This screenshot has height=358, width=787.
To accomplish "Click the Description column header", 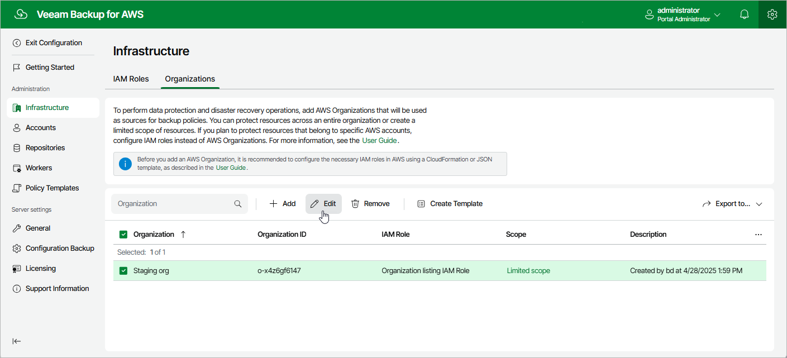I will pyautogui.click(x=648, y=235).
